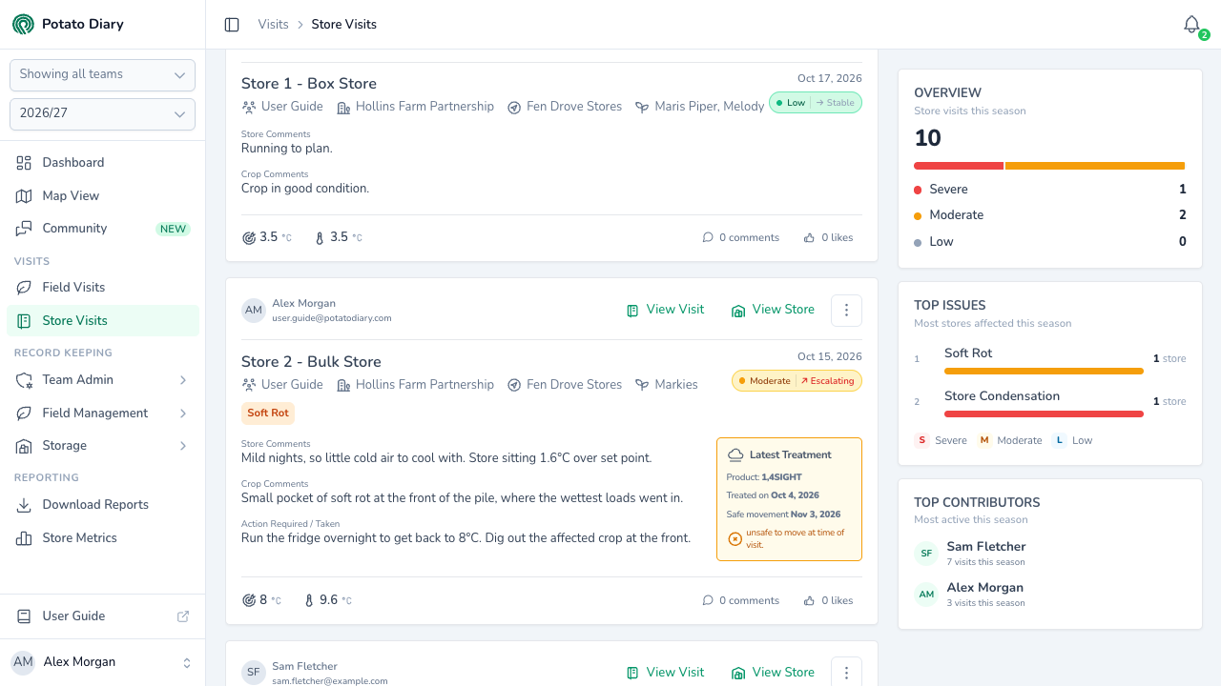Click the Visits breadcrumb link
Screen dimensions: 1221x686
(273, 25)
